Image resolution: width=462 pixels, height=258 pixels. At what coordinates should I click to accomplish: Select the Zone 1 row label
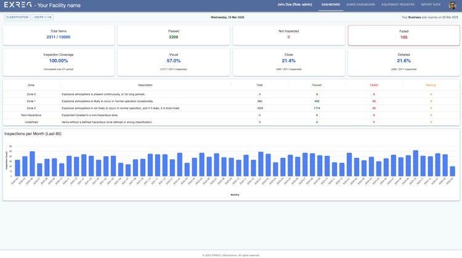pyautogui.click(x=31, y=101)
